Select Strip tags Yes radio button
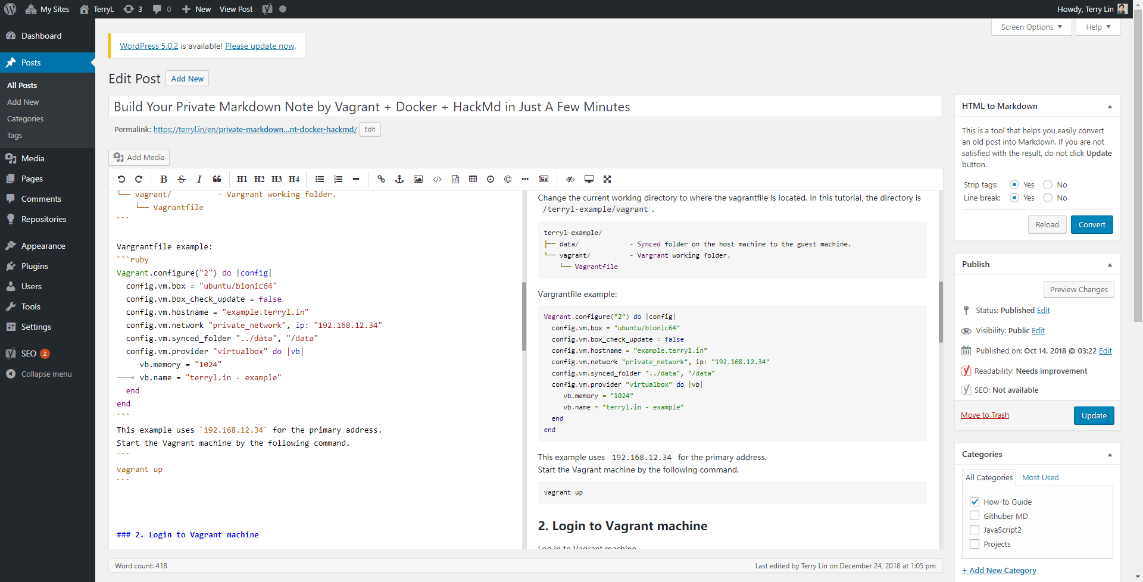 coord(1014,184)
